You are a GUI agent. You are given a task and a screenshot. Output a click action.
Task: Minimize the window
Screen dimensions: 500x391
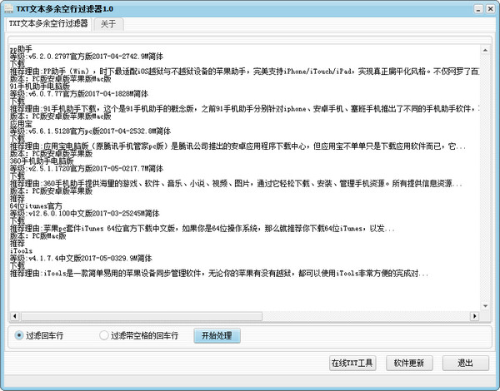[x=478, y=9]
